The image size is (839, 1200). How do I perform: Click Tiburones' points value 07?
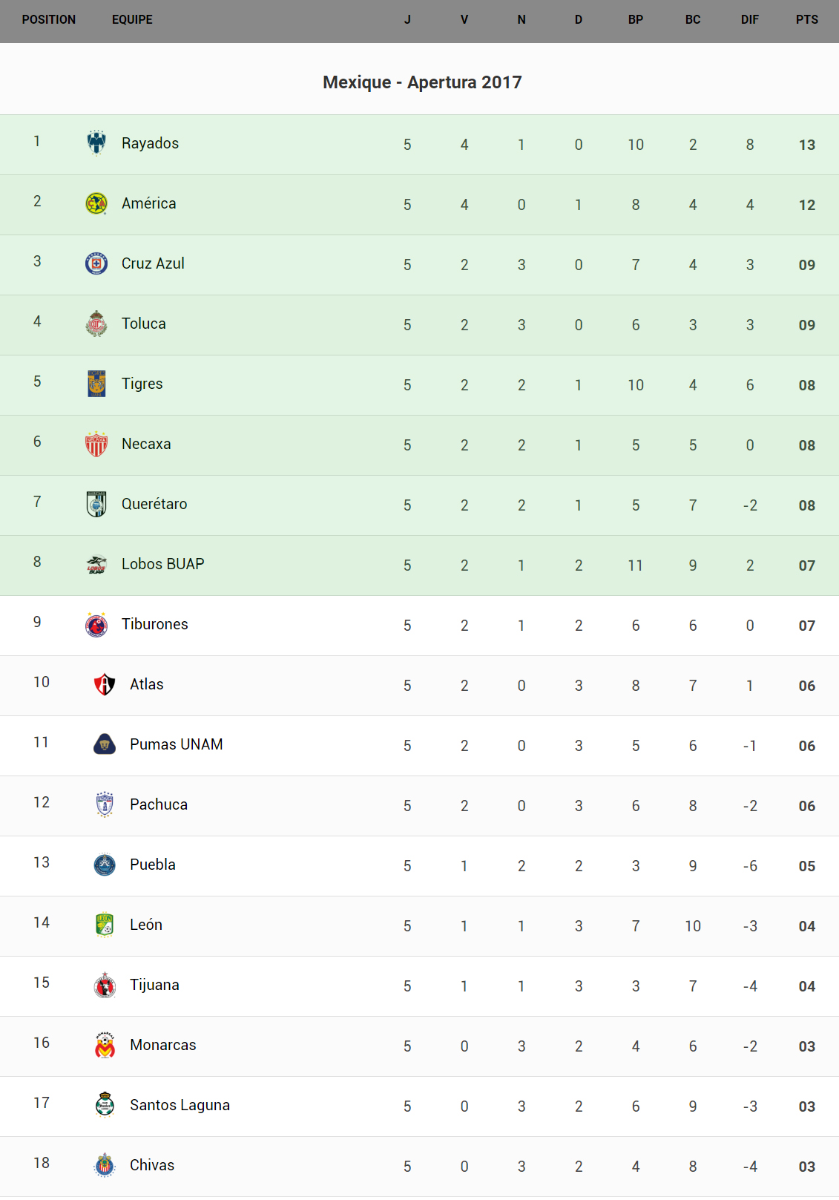806,626
